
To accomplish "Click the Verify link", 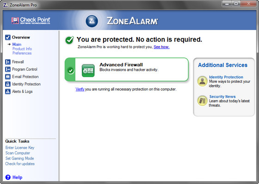I will (80, 89).
